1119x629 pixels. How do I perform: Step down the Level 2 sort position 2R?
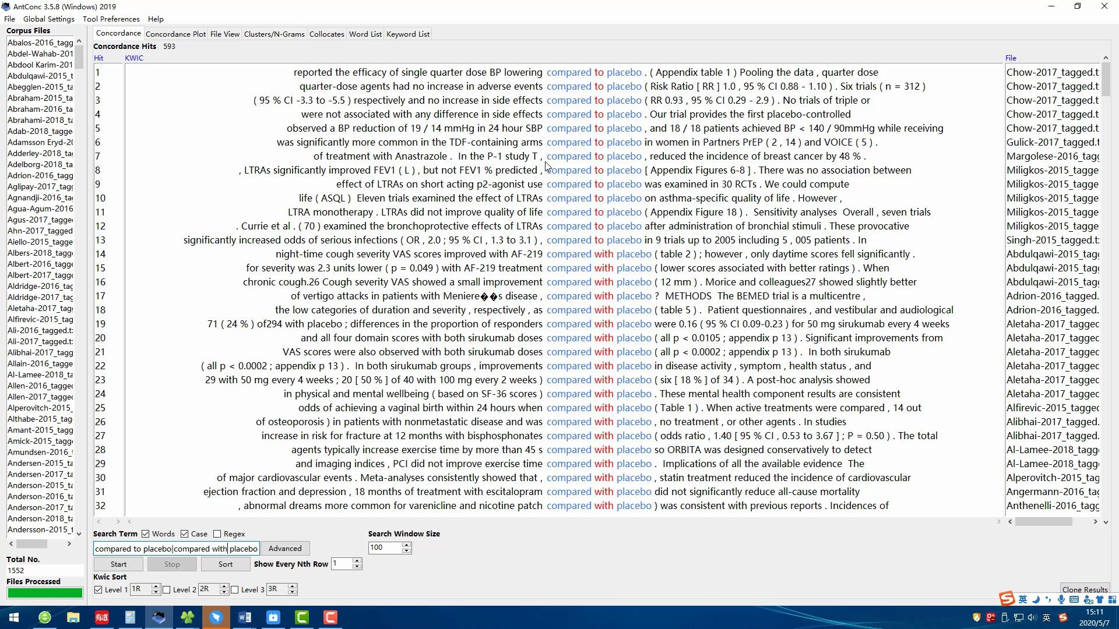[x=224, y=592]
